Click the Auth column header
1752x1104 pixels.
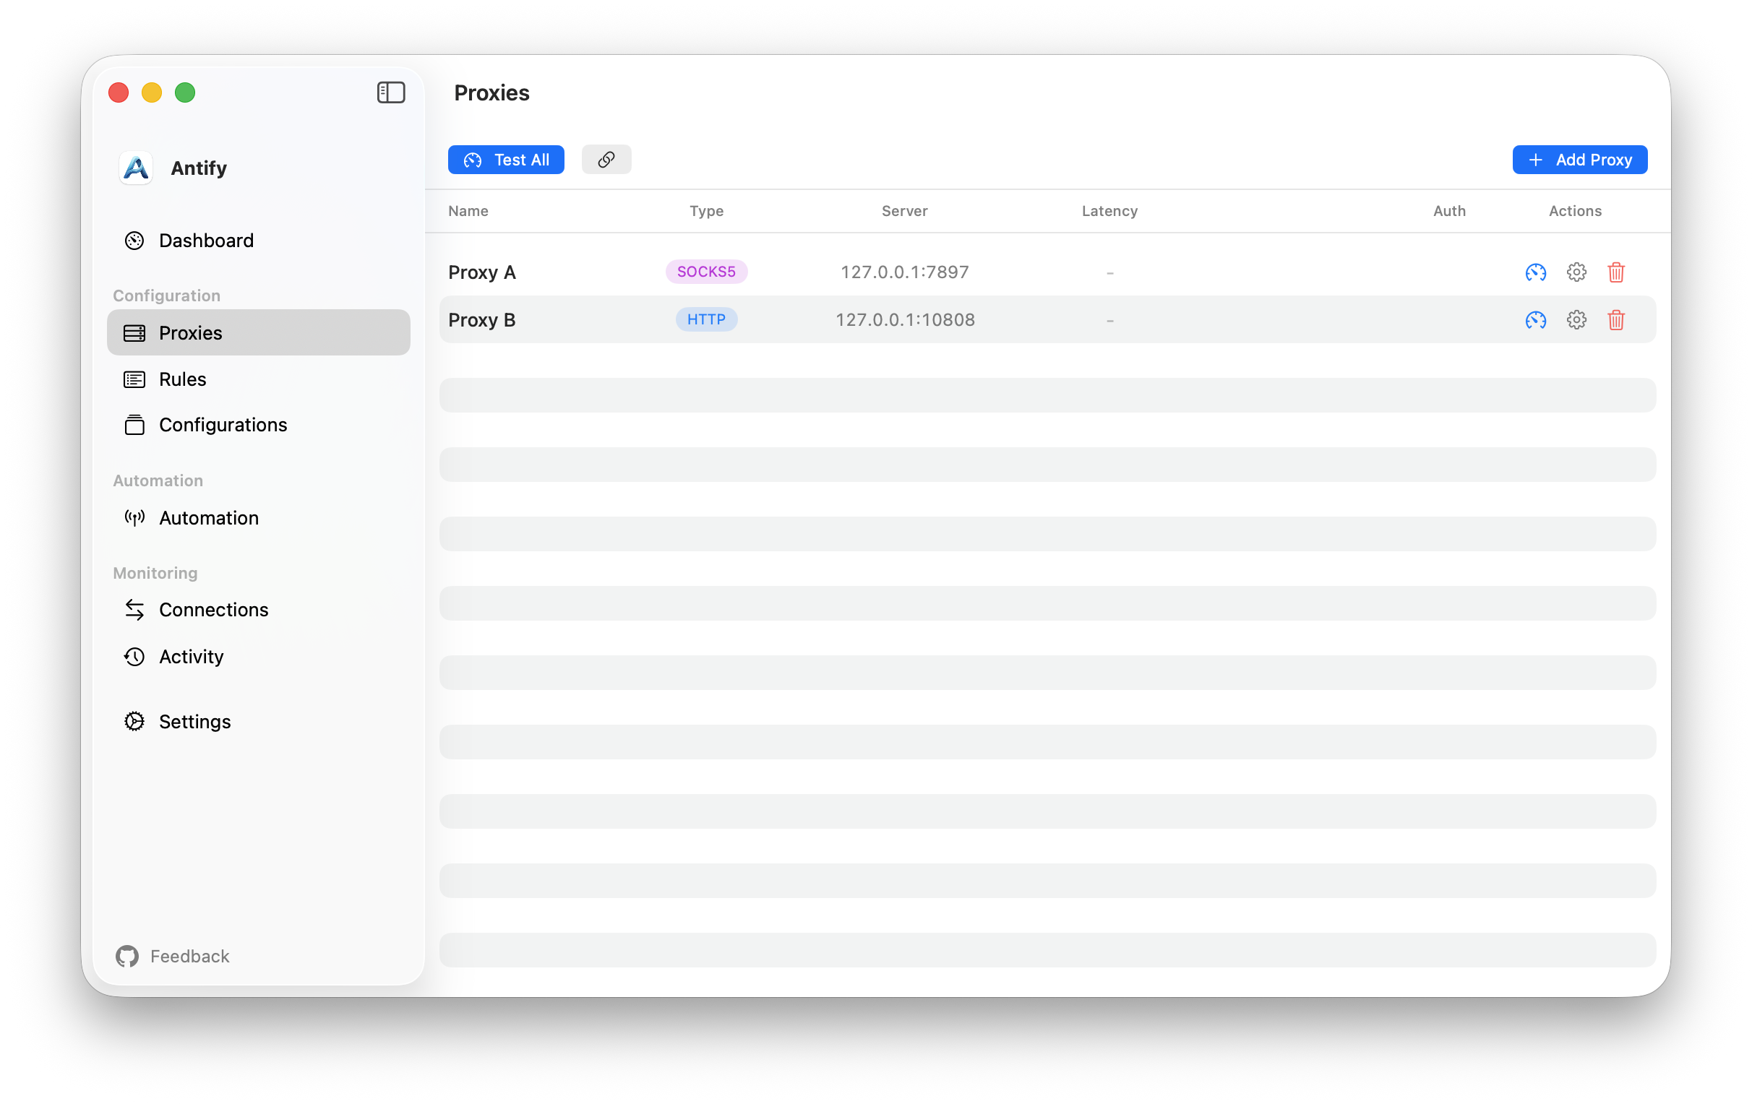coord(1448,211)
